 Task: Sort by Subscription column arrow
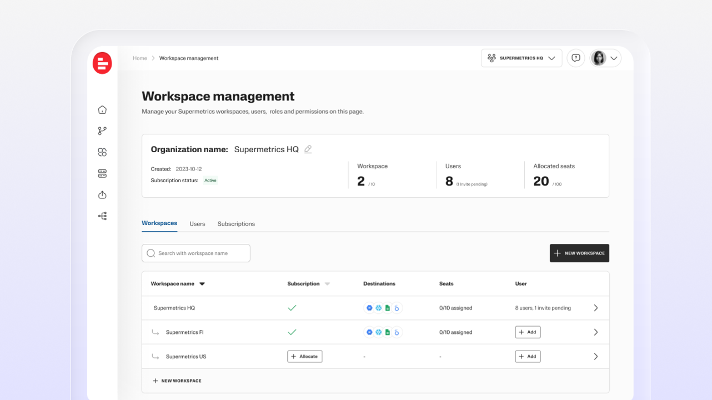[x=327, y=284]
